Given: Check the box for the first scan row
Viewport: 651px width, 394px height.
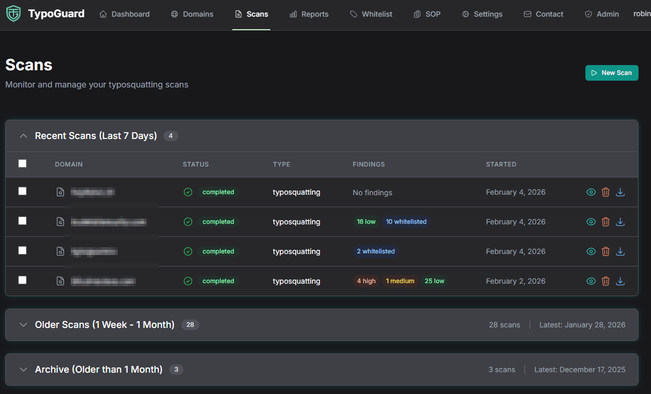Looking at the screenshot, I should 22,191.
